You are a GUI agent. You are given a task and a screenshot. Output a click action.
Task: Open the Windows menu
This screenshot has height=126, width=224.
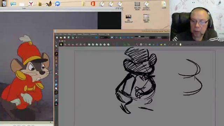point(101,34)
